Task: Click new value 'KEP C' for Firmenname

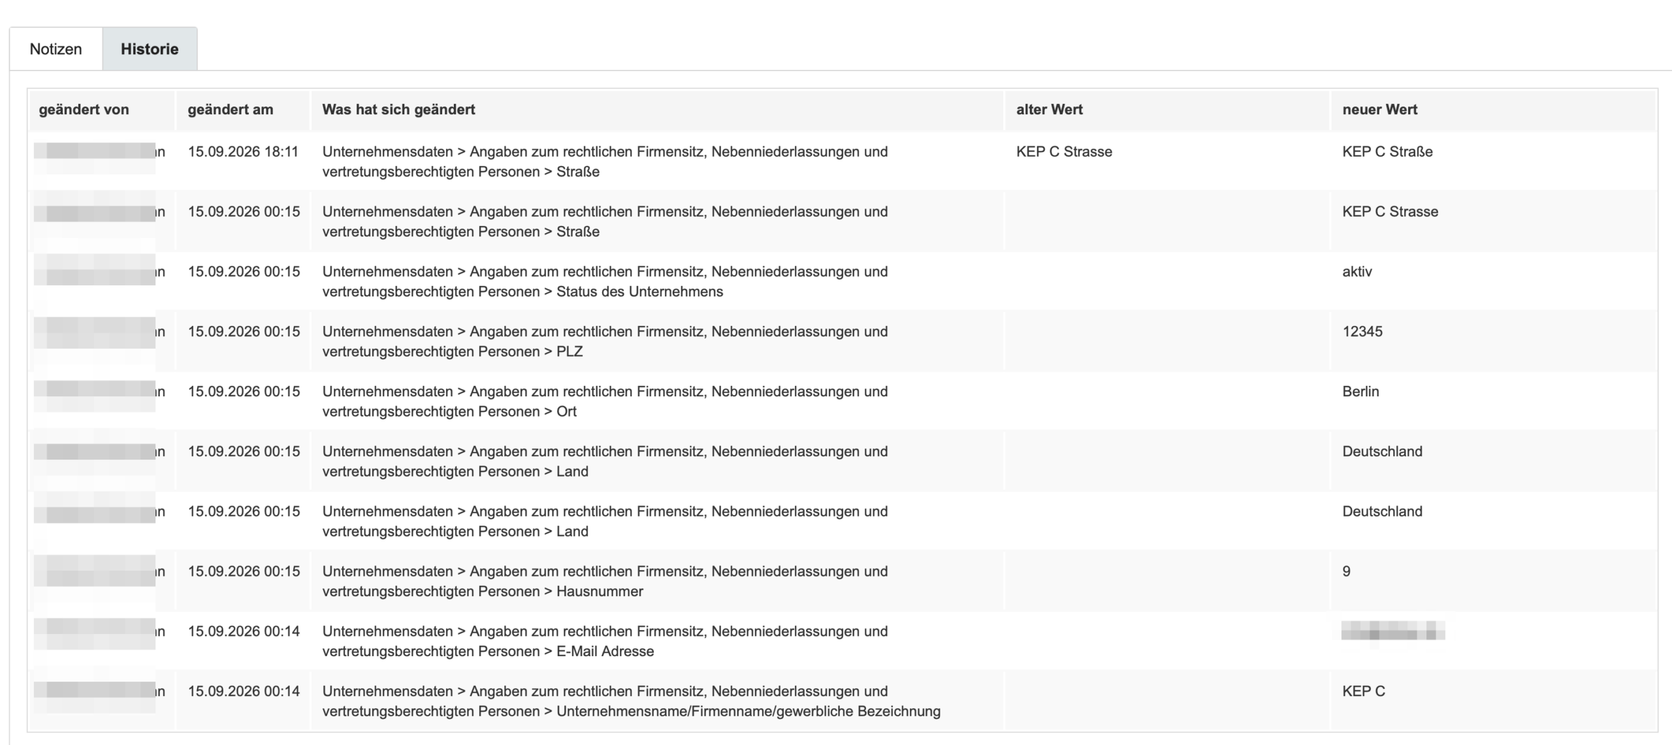Action: click(x=1364, y=691)
